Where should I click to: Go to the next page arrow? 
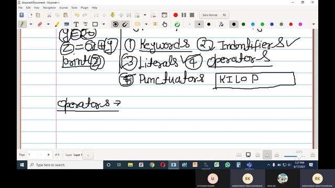pos(121,15)
